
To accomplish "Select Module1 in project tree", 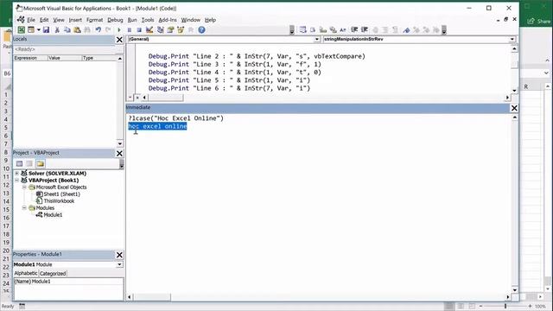I will (53, 215).
